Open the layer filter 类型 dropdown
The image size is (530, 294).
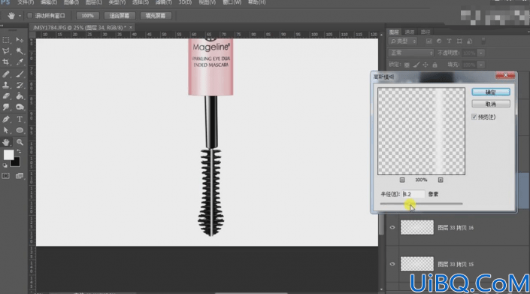[403, 41]
